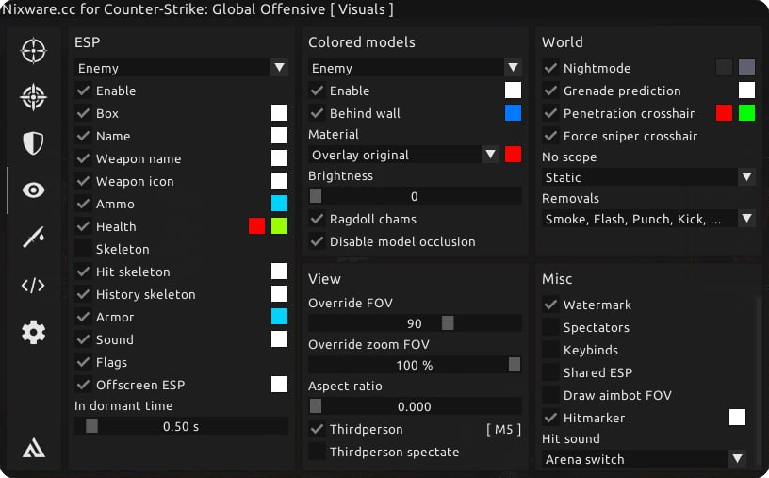Toggle Force sniper crosshair checkbox
The height and width of the screenshot is (478, 769).
click(x=550, y=136)
